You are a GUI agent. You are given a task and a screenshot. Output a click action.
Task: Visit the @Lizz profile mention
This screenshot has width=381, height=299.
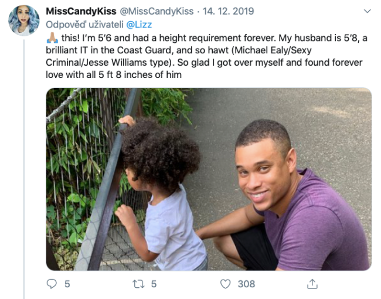140,25
